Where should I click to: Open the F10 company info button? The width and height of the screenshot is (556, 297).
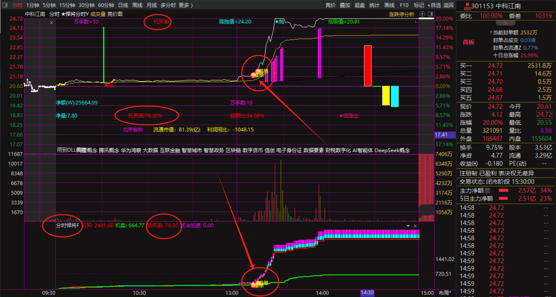404,5
